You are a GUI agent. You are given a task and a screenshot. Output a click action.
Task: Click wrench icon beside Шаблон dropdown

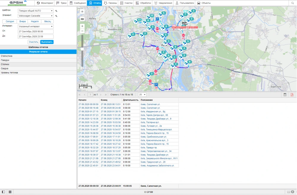click(56, 11)
